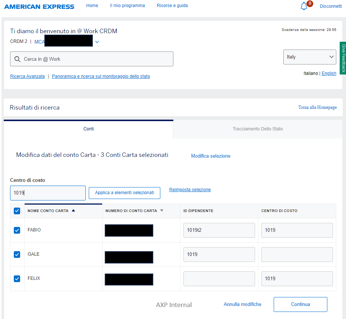Viewport: 346px width, 319px height.
Task: Uncheck the FABIO row checkbox
Action: 17,230
